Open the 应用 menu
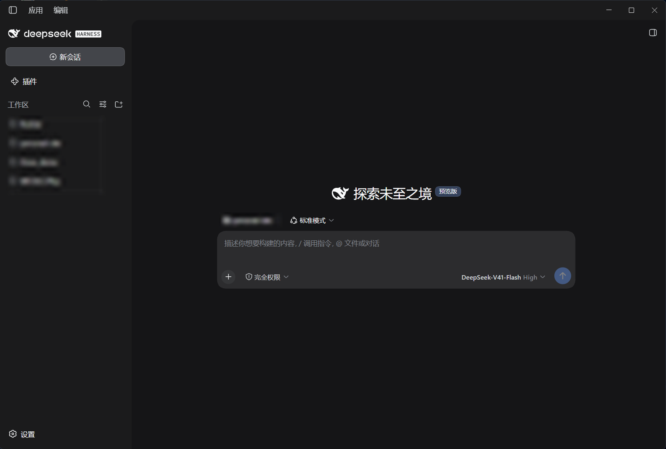666x449 pixels. pos(36,10)
